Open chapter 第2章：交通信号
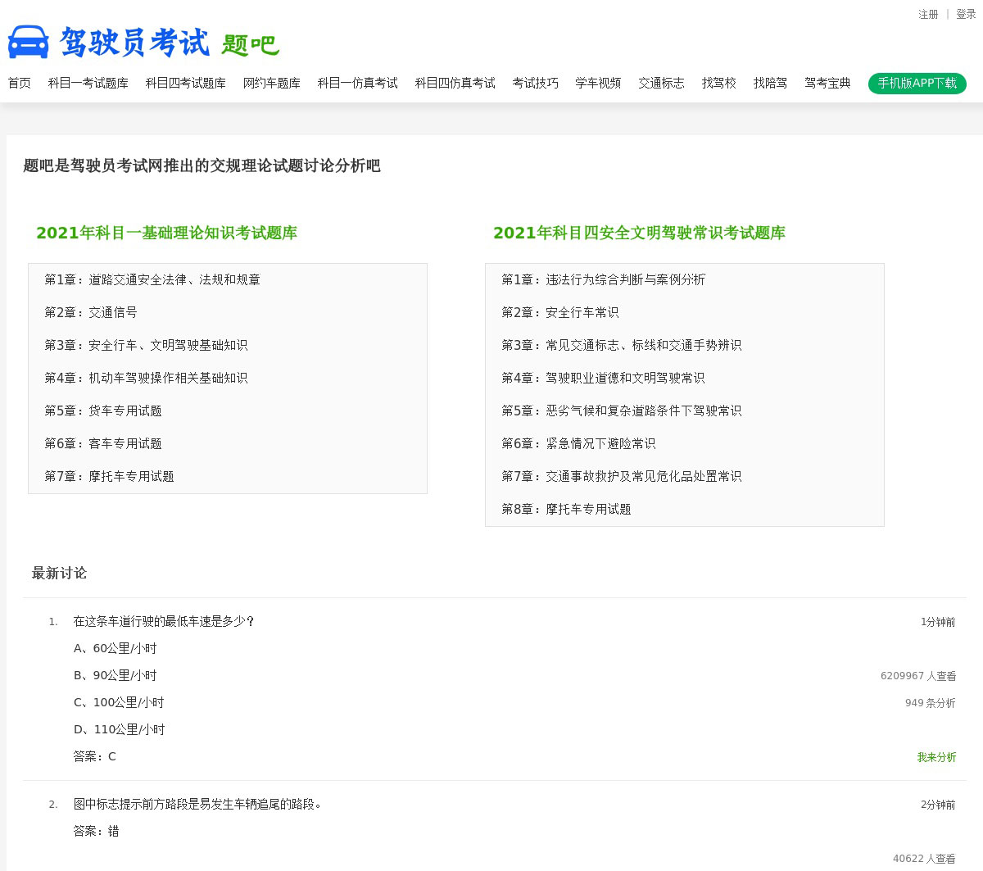This screenshot has height=871, width=983. [x=91, y=313]
